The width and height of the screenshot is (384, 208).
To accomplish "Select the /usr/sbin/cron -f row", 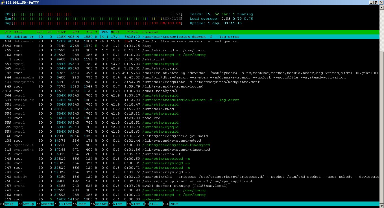I will [190, 154].
